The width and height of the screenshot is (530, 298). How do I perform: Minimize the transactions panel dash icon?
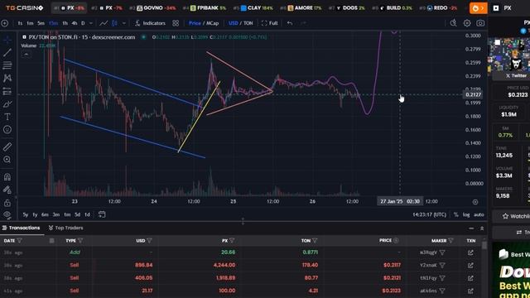click(471, 228)
